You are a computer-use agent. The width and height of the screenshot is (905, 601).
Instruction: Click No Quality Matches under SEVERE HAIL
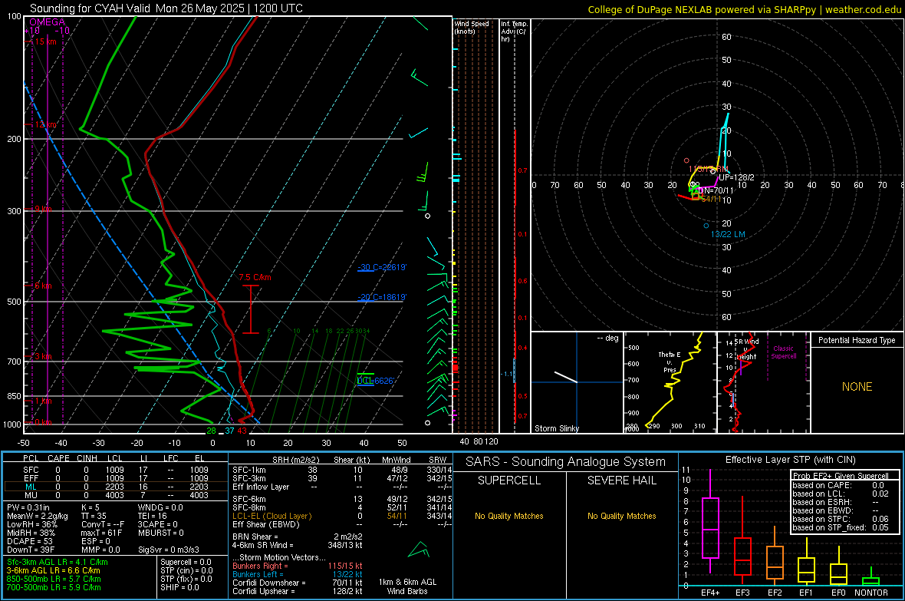pyautogui.click(x=621, y=516)
